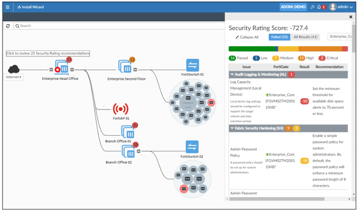
Task: Open the Enterprise_Core device dropdown
Action: (340, 37)
